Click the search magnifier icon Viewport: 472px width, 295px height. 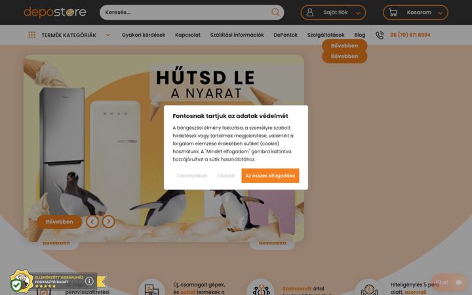[275, 12]
